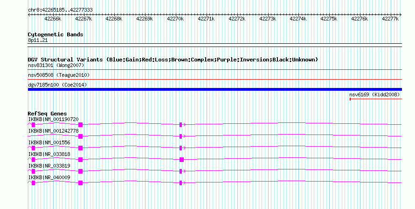
Task: Open transcript IKBKB|NM_001556 label
Action: point(49,143)
